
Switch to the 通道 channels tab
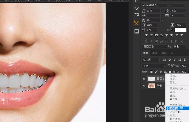pos(155,53)
